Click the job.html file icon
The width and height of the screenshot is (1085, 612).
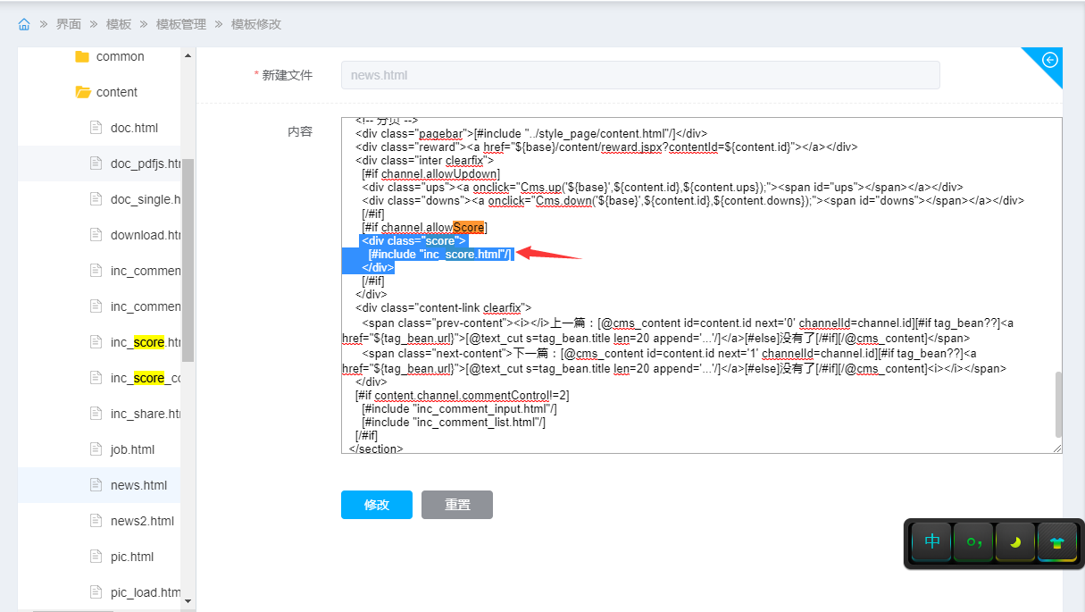(96, 449)
